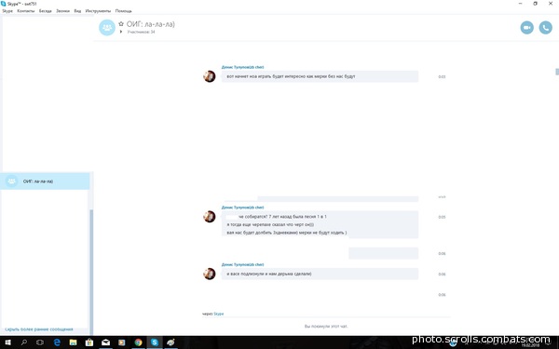Viewport: 559px width, 349px height.
Task: Open the Контакты menu
Action: (26, 11)
